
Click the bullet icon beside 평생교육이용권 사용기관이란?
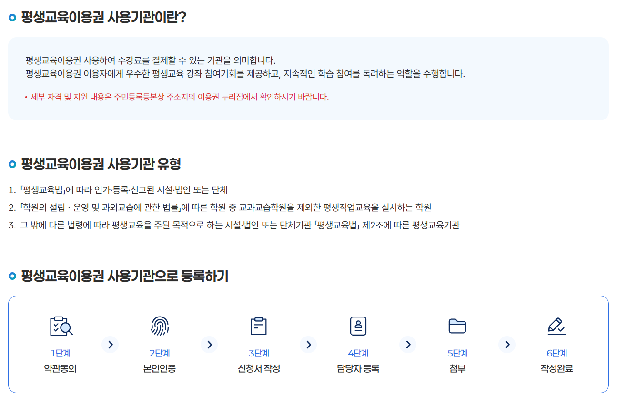pos(13,18)
